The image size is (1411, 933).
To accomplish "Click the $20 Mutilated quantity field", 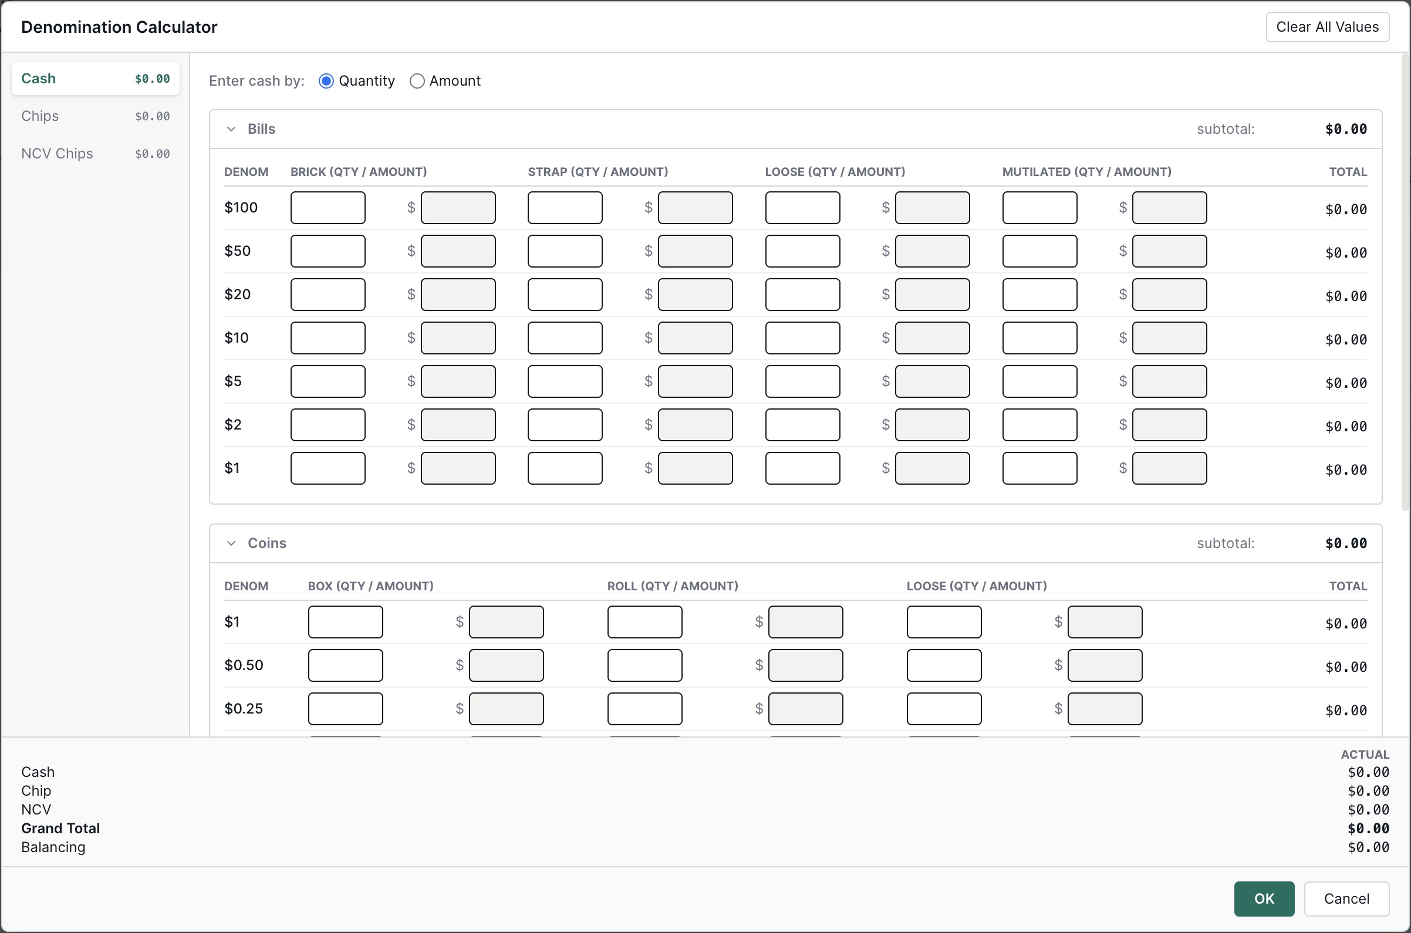I will [1039, 295].
